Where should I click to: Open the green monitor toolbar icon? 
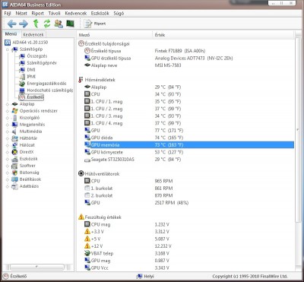click(70, 24)
